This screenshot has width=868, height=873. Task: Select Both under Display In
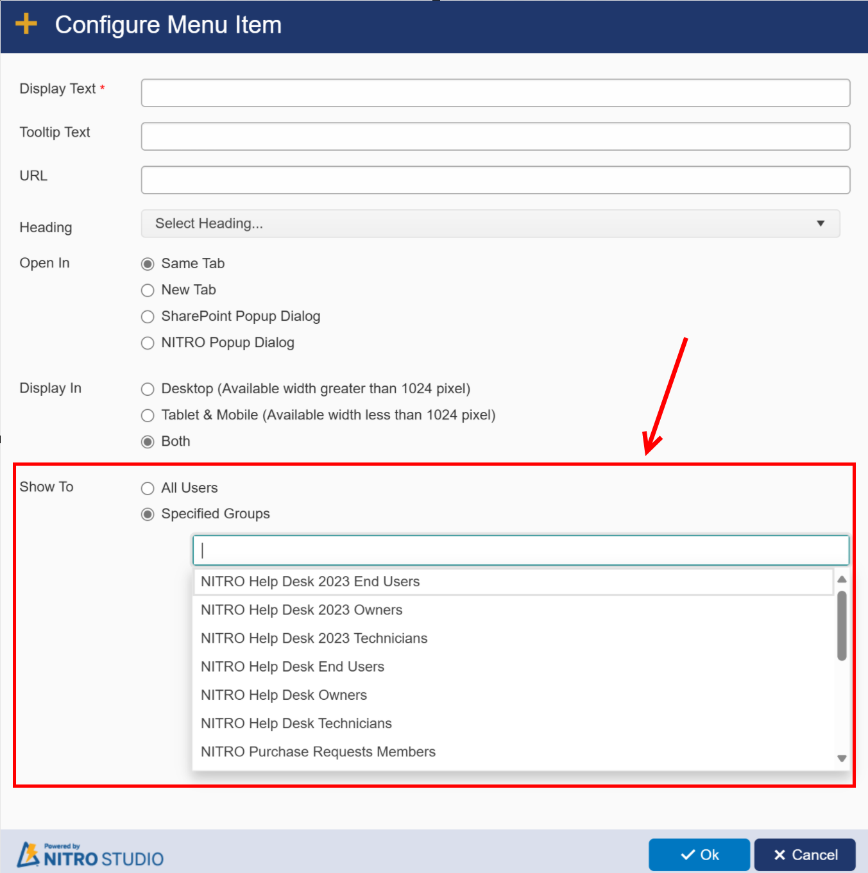tap(148, 442)
